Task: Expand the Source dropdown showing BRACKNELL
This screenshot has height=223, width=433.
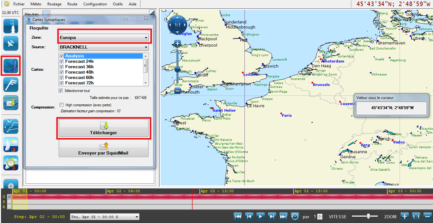Action: pyautogui.click(x=104, y=47)
